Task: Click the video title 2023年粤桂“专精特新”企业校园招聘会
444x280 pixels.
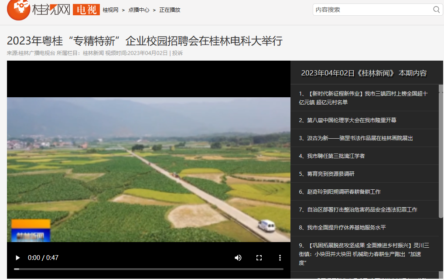Action: (145, 41)
